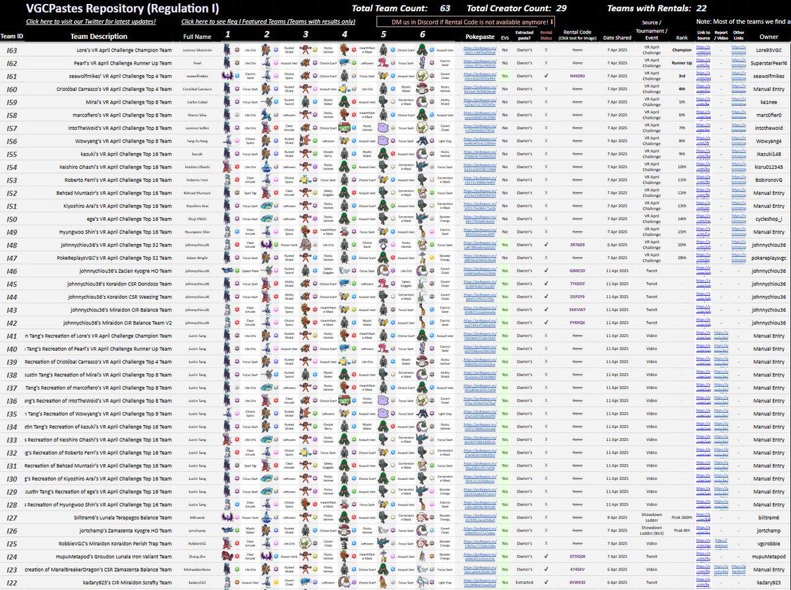Image resolution: width=791 pixels, height=590 pixels.
Task: Click slot 3 yellow sprite in row I53
Action: tap(305, 180)
